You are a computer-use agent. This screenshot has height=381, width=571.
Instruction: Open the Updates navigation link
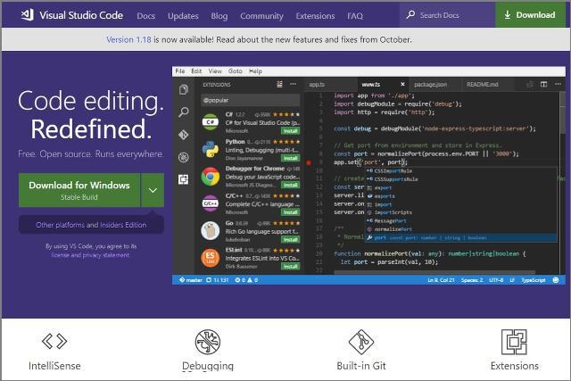[183, 16]
